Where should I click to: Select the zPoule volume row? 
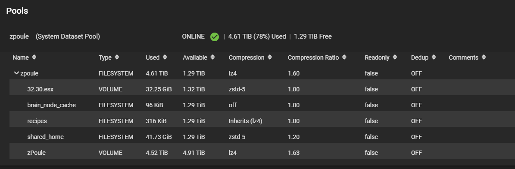coord(262,153)
